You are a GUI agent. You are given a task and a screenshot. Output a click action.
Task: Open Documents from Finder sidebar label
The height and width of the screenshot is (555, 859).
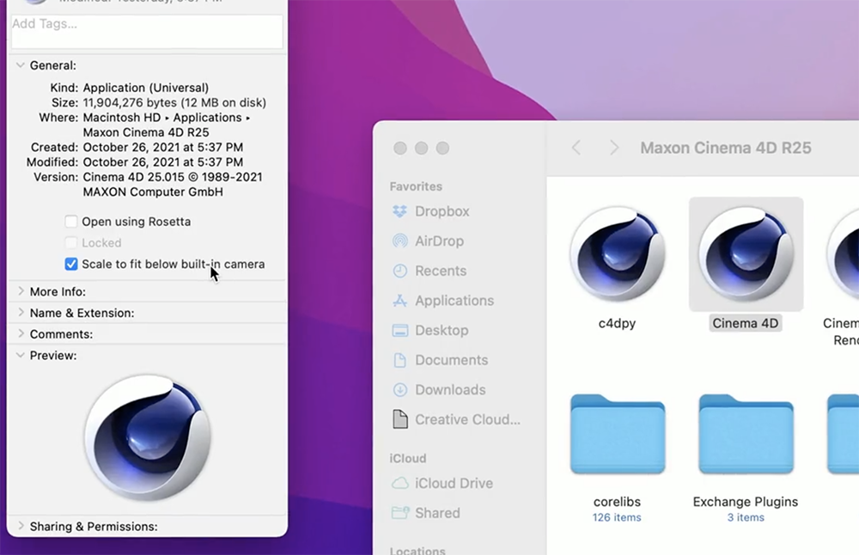[452, 360]
